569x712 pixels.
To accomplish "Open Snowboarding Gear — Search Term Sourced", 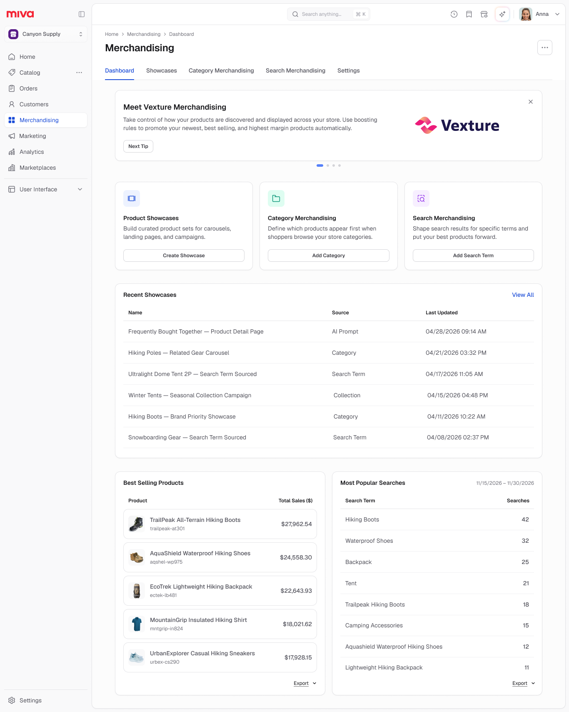I will [x=329, y=437].
